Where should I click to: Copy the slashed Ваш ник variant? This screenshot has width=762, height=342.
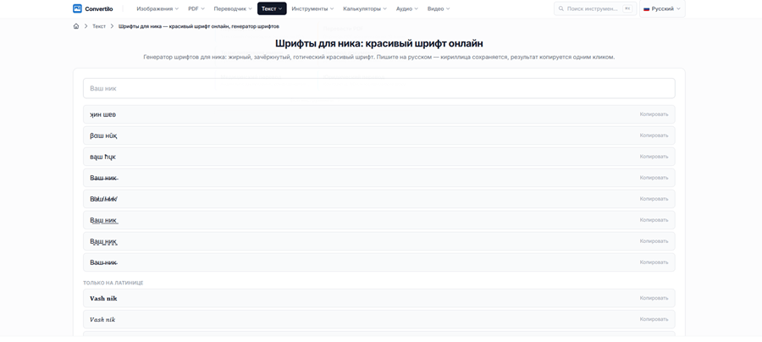pyautogui.click(x=654, y=199)
